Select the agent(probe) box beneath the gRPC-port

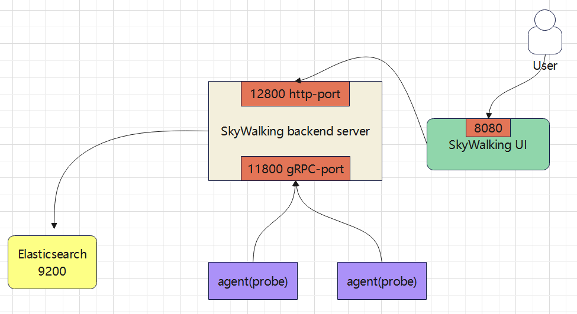click(x=253, y=281)
